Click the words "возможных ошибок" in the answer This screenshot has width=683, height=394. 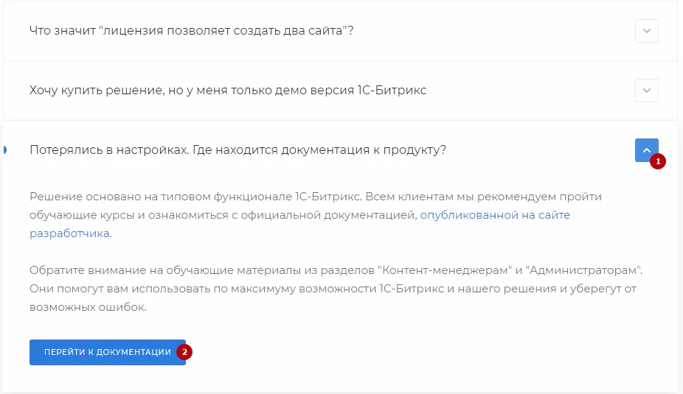[x=88, y=307]
